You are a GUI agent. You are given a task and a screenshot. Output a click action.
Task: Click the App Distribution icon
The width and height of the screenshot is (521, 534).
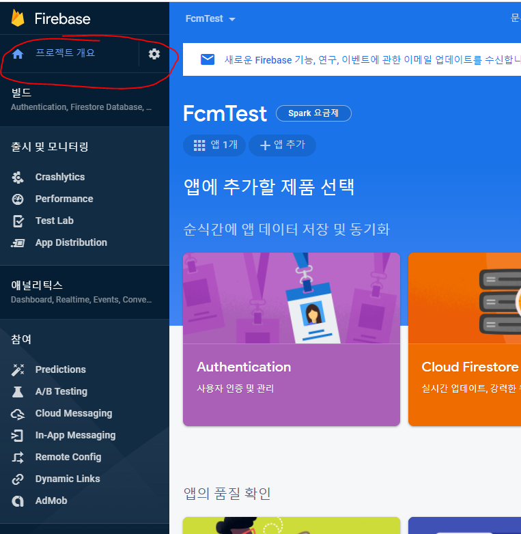(x=18, y=243)
